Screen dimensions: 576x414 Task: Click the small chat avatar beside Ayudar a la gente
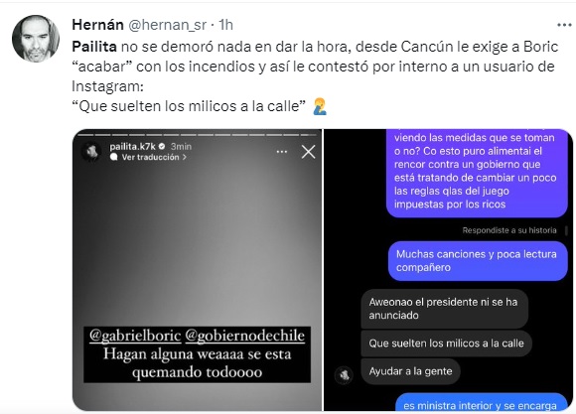(x=344, y=374)
